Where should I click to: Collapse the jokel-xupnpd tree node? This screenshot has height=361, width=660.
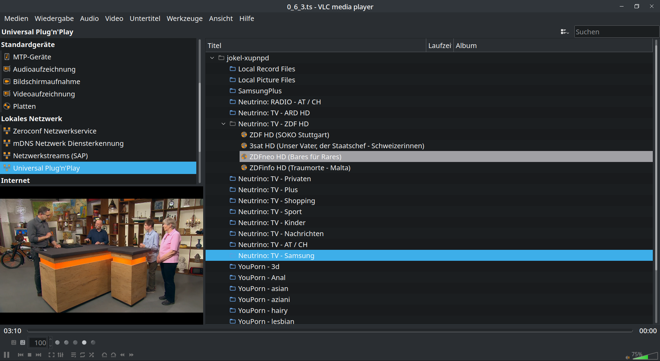212,58
